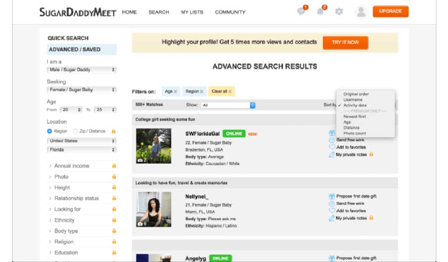Open the 'I am a' dropdown

(x=82, y=70)
